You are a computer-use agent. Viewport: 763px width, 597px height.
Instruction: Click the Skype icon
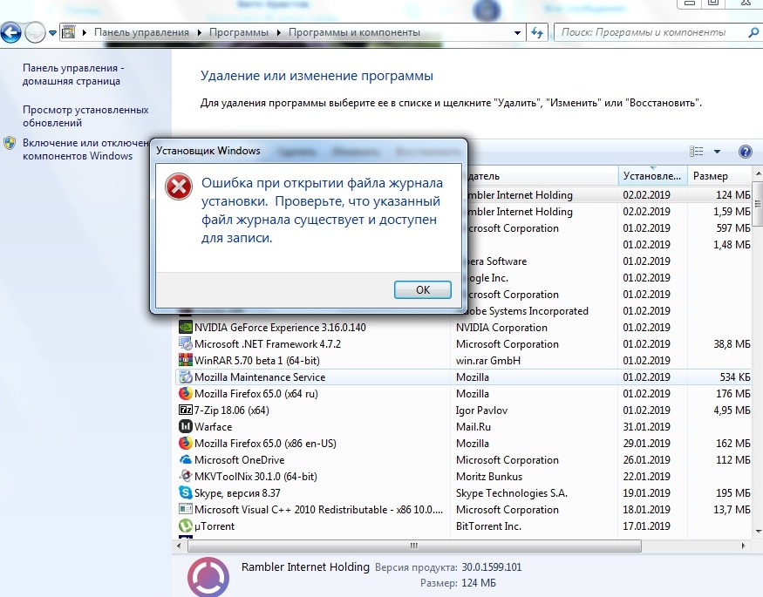tap(186, 492)
